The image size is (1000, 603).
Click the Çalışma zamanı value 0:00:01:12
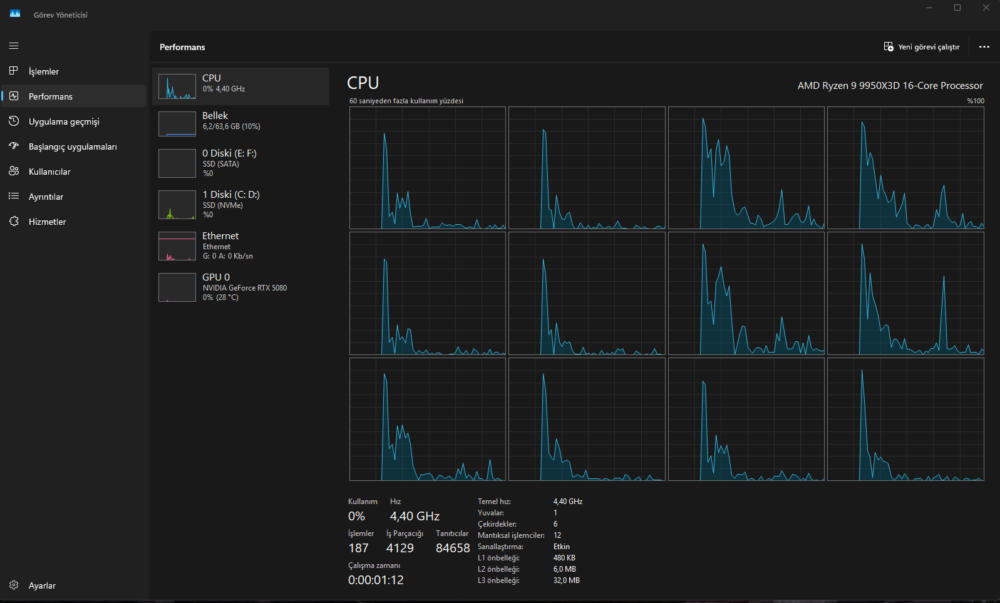coord(376,580)
